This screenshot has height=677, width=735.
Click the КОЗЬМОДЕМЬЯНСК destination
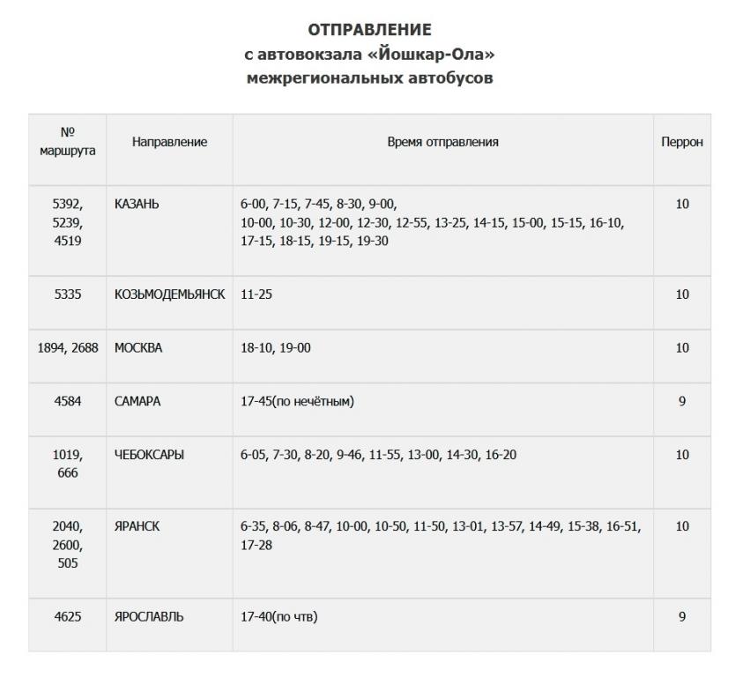coord(169,294)
